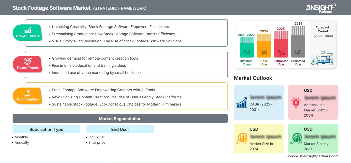Click the Market Size by 2031 icon

click(x=296, y=139)
